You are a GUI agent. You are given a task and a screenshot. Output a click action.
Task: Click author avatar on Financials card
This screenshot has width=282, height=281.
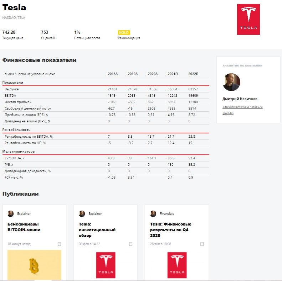[153, 214]
